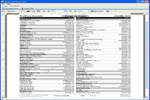The image size is (150, 100).
Task: Go to next page arrow icon
Action: [x=75, y=11]
